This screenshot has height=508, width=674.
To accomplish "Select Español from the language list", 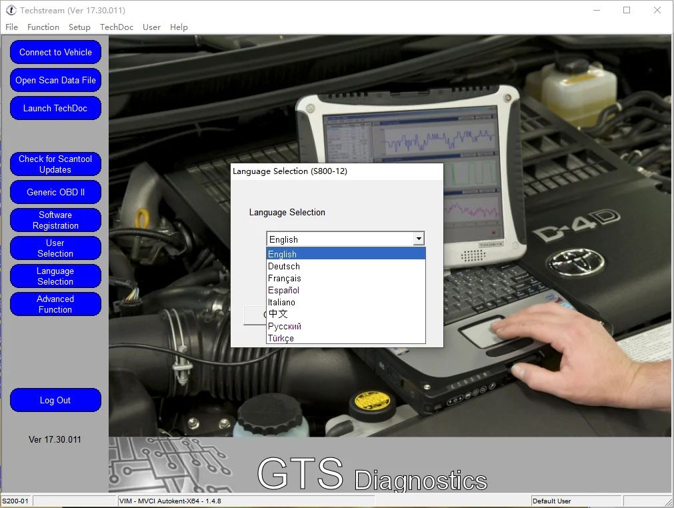I will [345, 290].
